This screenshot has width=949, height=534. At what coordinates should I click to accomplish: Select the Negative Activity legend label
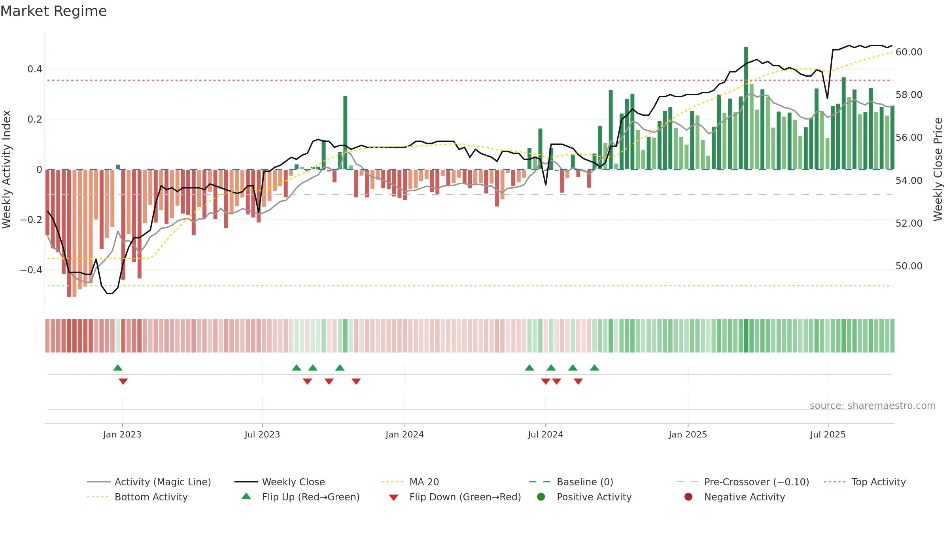pyautogui.click(x=745, y=497)
